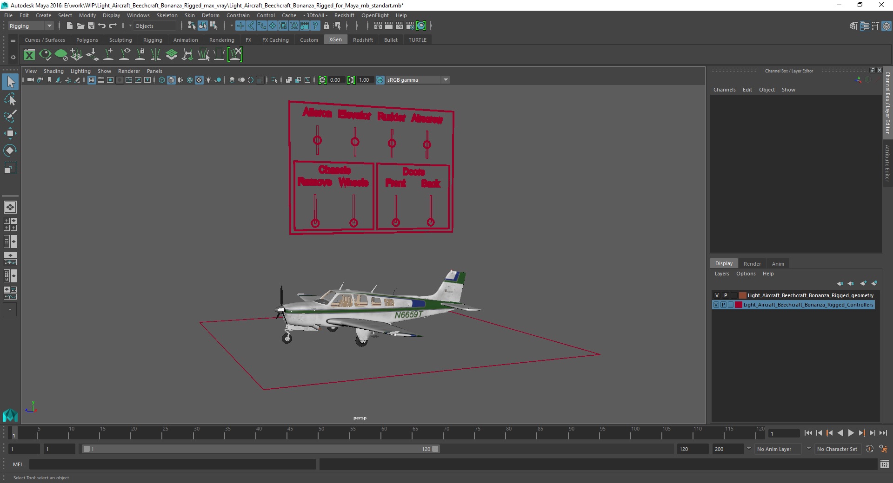
Task: Open the Attribute Editor side tab
Action: point(887,163)
